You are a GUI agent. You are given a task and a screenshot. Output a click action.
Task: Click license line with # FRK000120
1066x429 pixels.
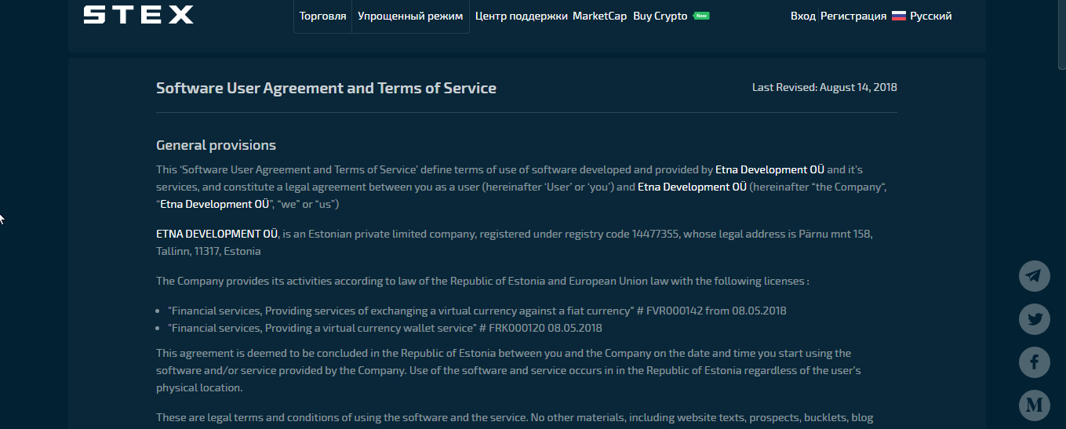385,328
